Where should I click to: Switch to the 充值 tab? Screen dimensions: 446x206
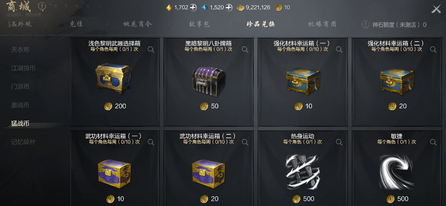pyautogui.click(x=76, y=24)
